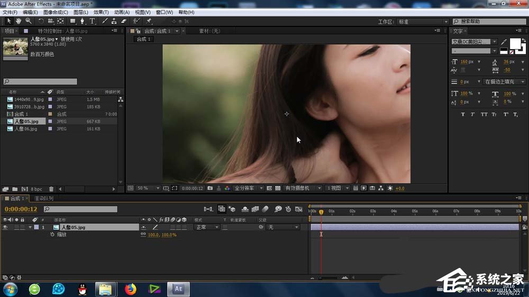Viewport: 529px width, 297px height.
Task: Collapse the 人像05.jpg layer properties
Action: [x=30, y=227]
